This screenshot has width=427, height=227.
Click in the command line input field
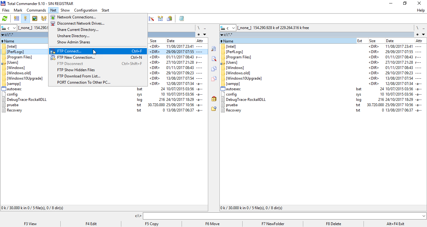[283, 216]
